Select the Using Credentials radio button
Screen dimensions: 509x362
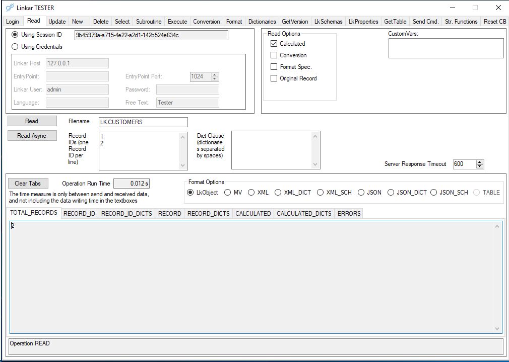pyautogui.click(x=15, y=47)
